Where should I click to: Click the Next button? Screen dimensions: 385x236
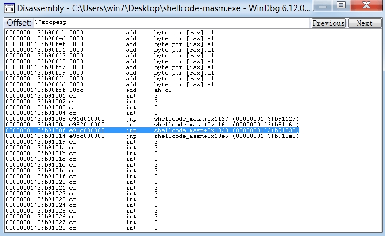coord(365,23)
